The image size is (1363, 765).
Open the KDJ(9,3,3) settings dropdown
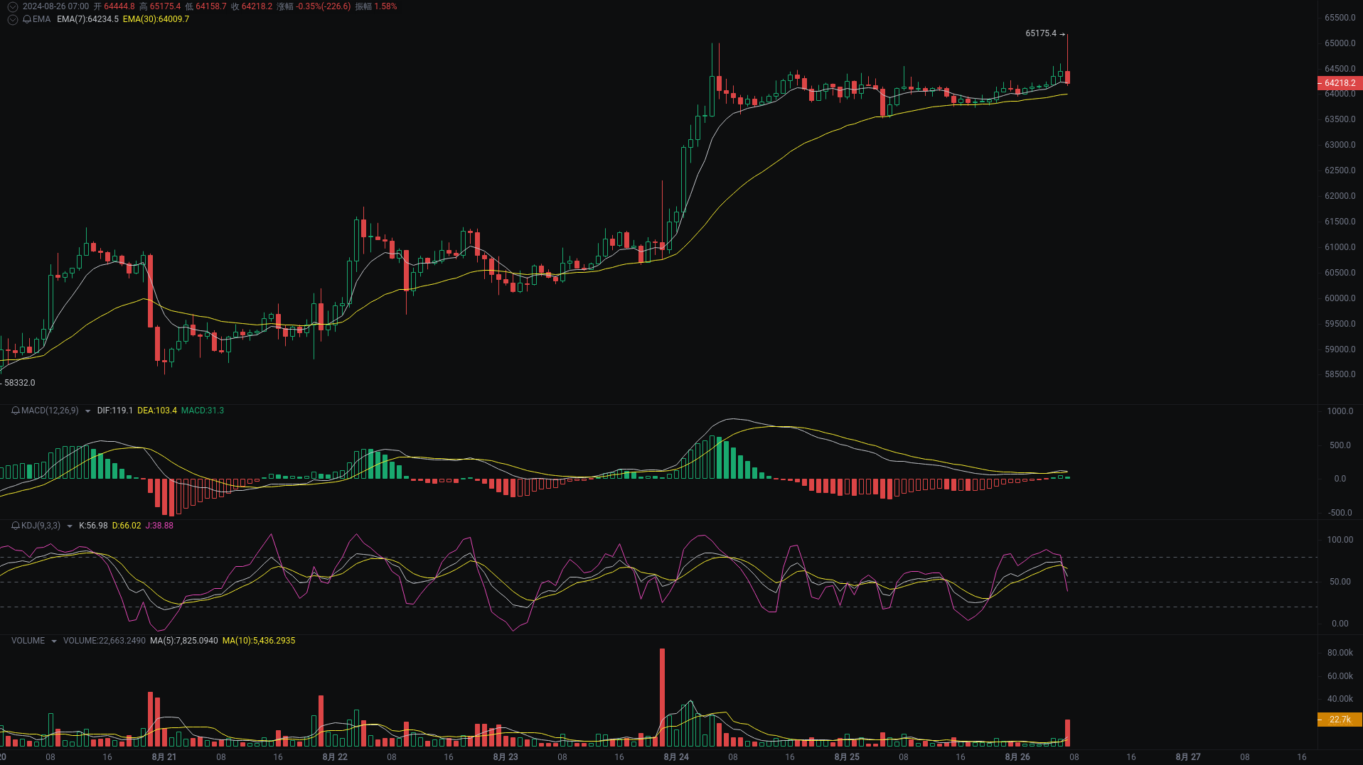pos(68,526)
